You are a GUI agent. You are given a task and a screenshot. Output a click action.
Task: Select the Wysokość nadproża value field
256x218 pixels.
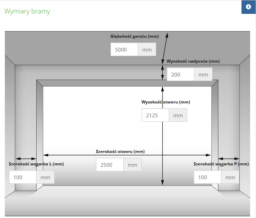(x=181, y=74)
